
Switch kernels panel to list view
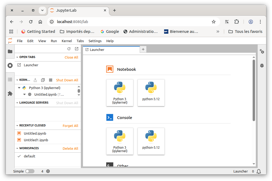pos(51,80)
